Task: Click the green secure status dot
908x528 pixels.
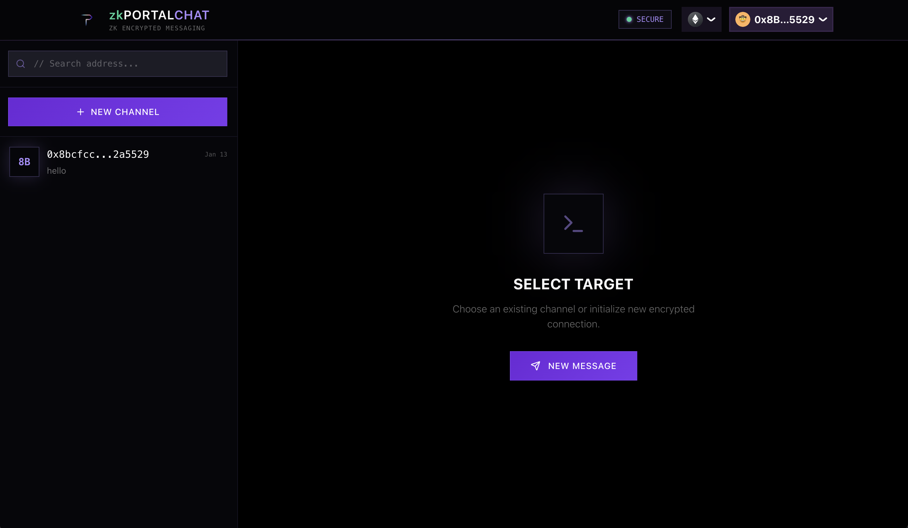Action: tap(629, 19)
